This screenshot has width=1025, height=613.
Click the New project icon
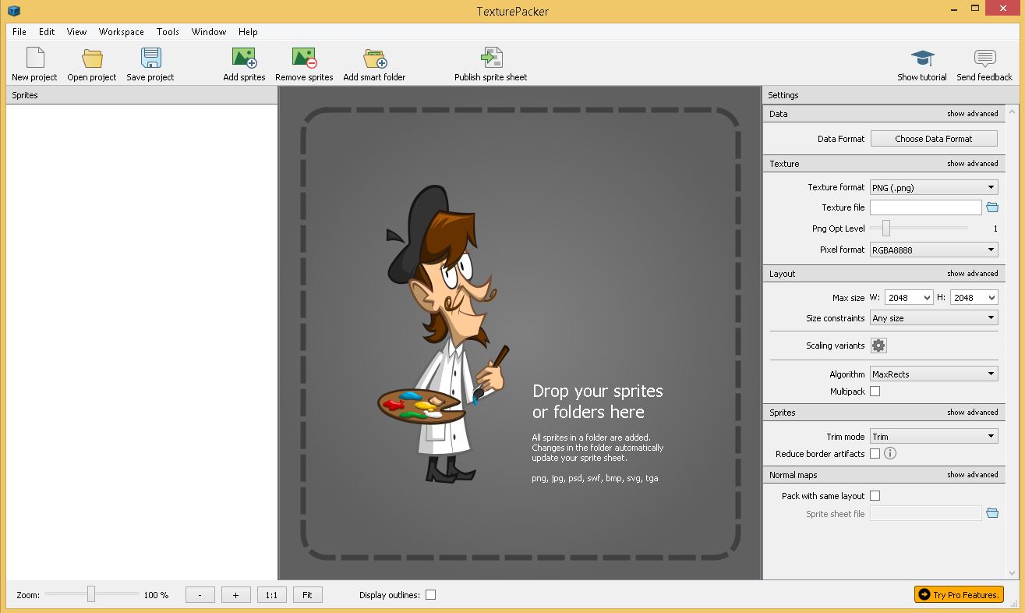35,58
